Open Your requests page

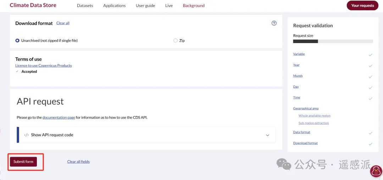tap(362, 5)
